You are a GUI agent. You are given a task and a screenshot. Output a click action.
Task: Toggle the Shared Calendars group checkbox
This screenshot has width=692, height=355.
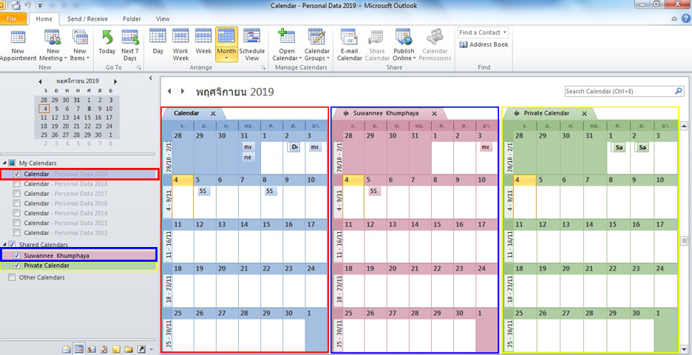pos(12,244)
